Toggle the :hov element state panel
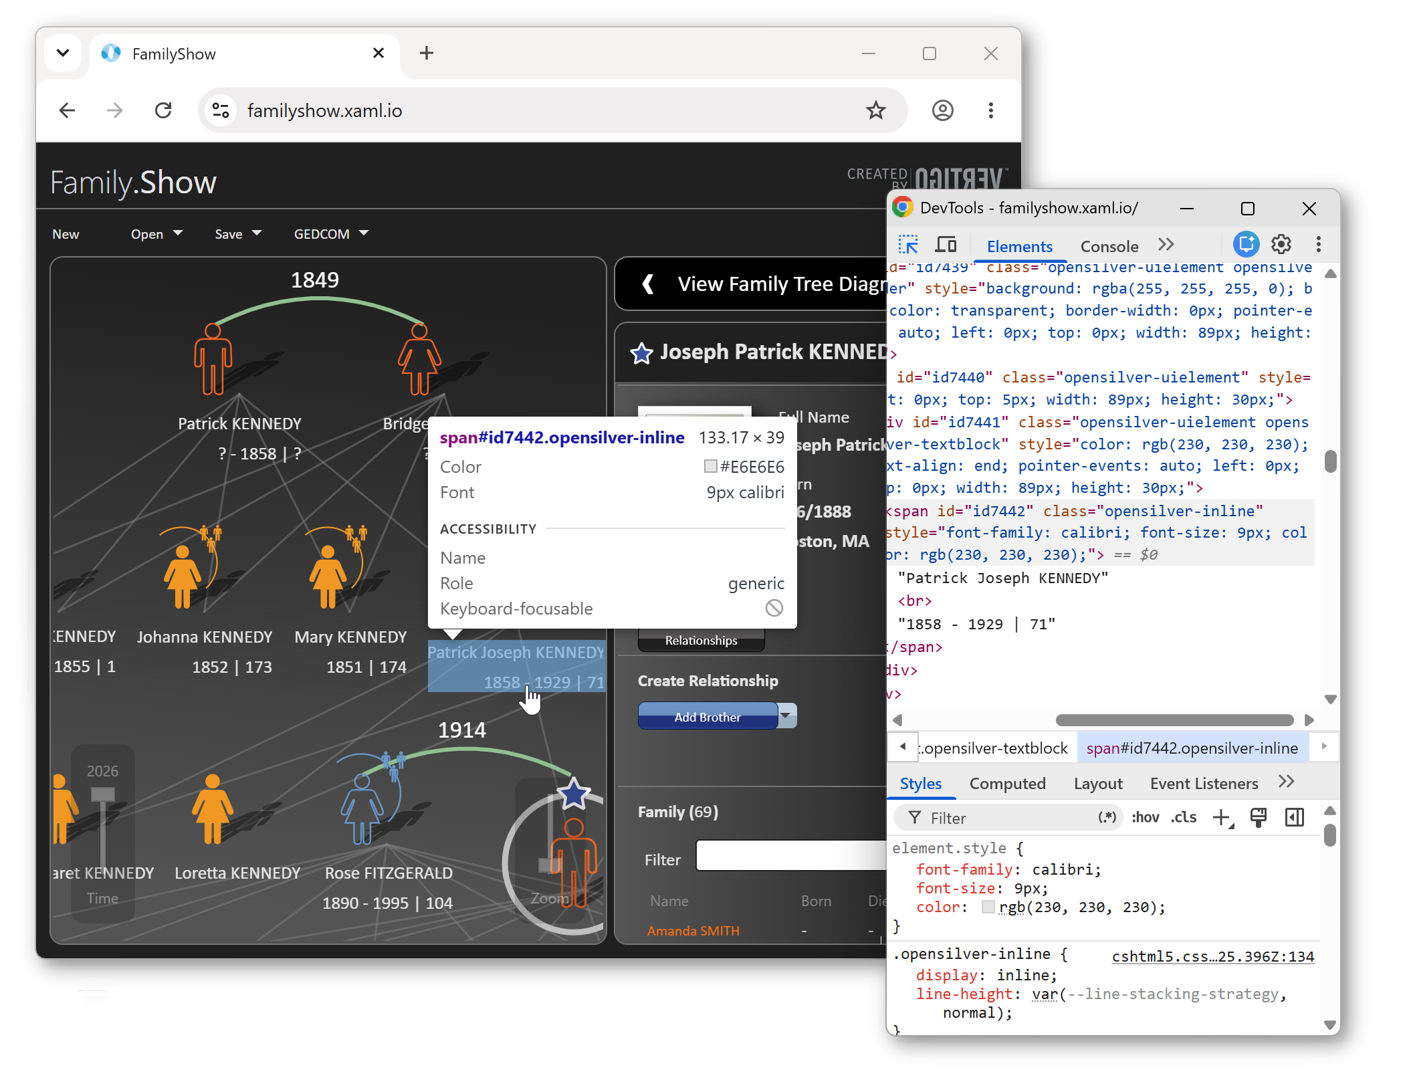The width and height of the screenshot is (1409, 1082). (1145, 817)
